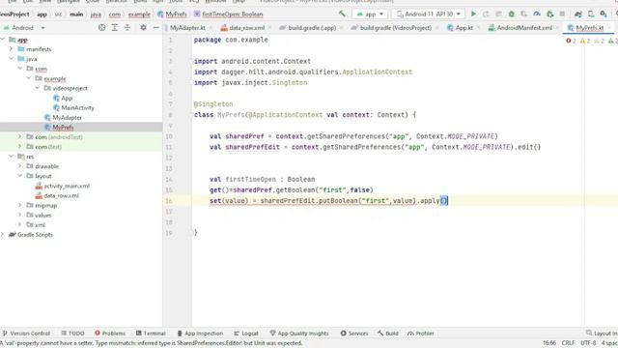
Task: Click the Debug app bug icon
Action: (x=511, y=14)
